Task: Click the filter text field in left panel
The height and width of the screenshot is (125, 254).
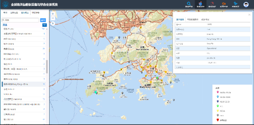Action: pyautogui.click(x=20, y=20)
